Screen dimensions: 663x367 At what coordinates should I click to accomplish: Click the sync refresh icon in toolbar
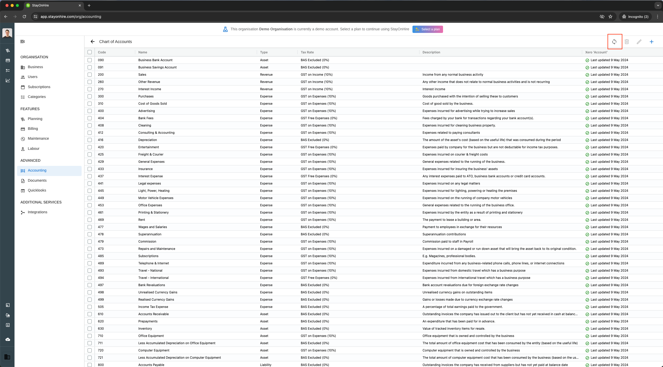614,42
